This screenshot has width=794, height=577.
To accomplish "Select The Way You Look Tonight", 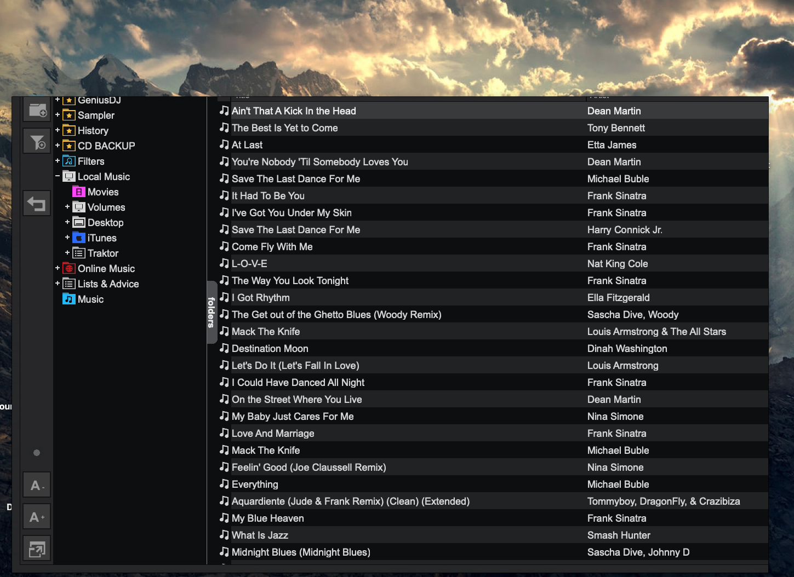I will (290, 280).
